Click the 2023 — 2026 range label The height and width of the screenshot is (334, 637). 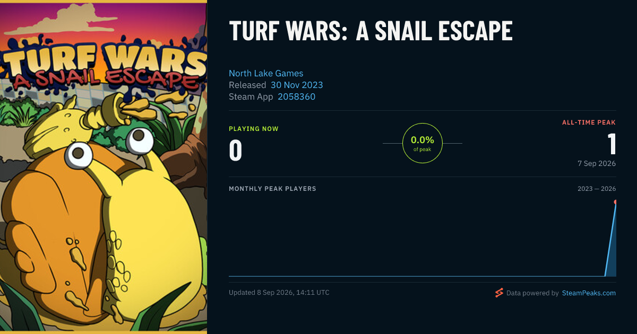tap(597, 189)
